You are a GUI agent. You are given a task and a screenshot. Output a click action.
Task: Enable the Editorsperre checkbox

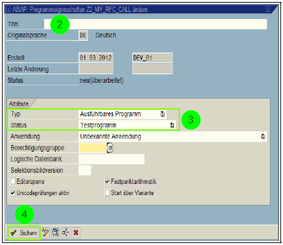click(13, 181)
